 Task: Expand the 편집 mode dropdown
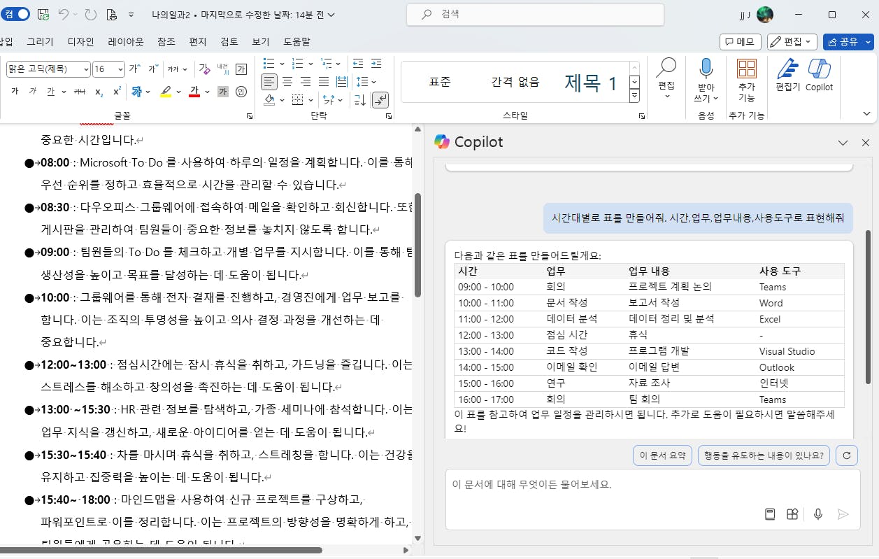[792, 42]
